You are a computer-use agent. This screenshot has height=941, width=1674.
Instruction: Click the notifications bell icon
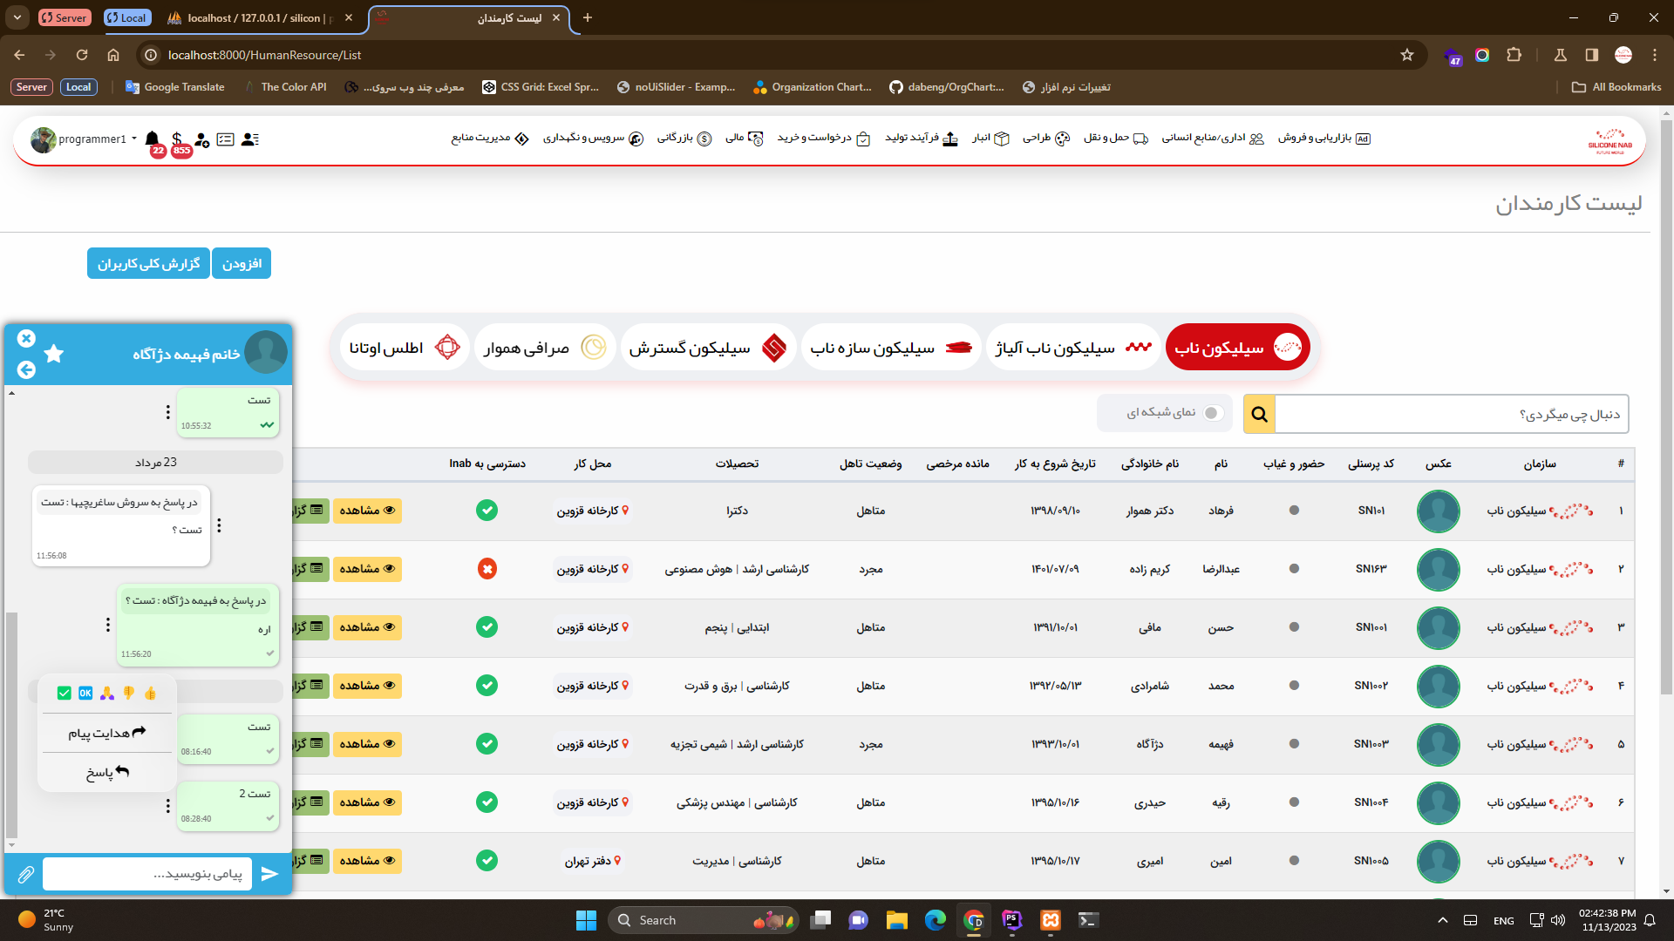153,139
